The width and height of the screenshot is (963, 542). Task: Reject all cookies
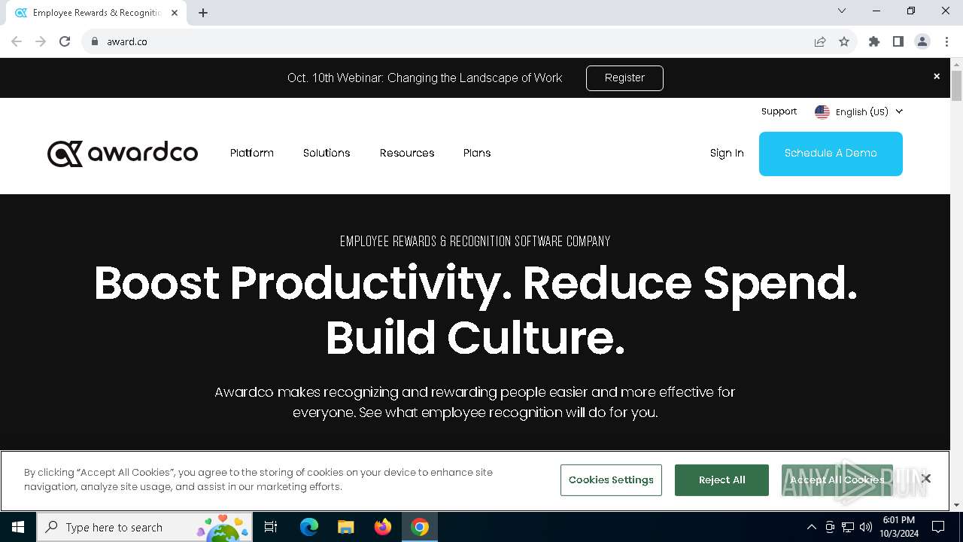tap(721, 480)
